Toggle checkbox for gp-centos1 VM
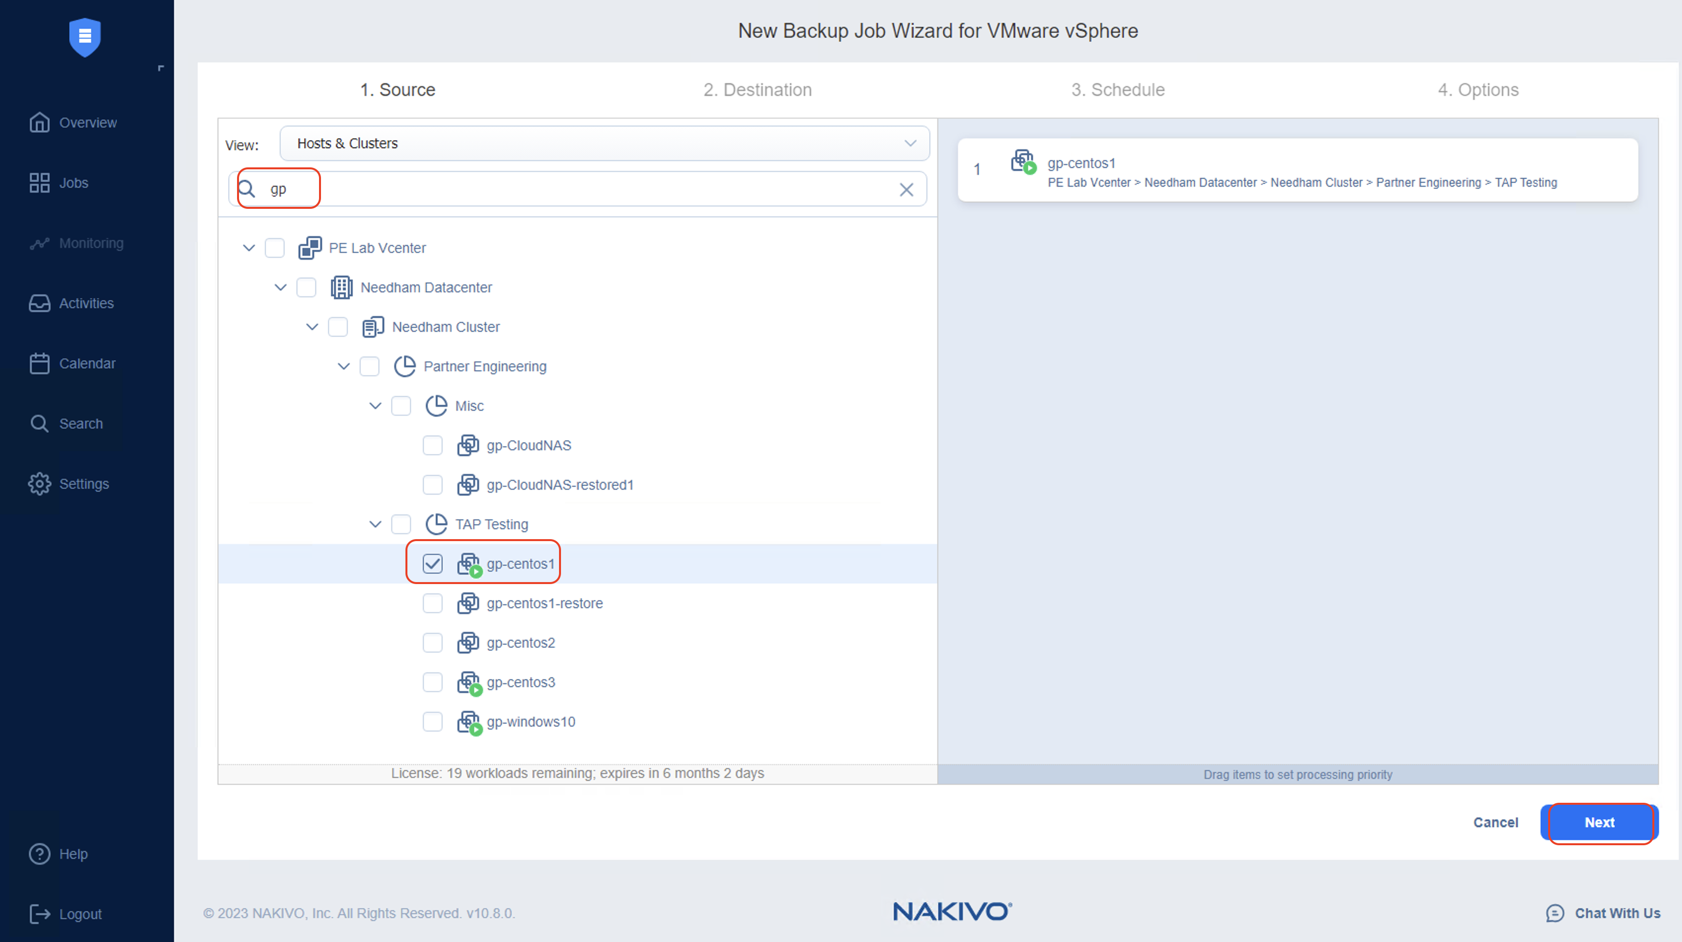 [x=432, y=563]
